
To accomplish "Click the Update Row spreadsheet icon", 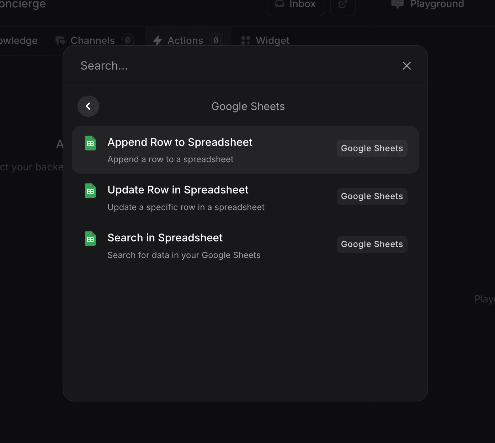I will [90, 191].
